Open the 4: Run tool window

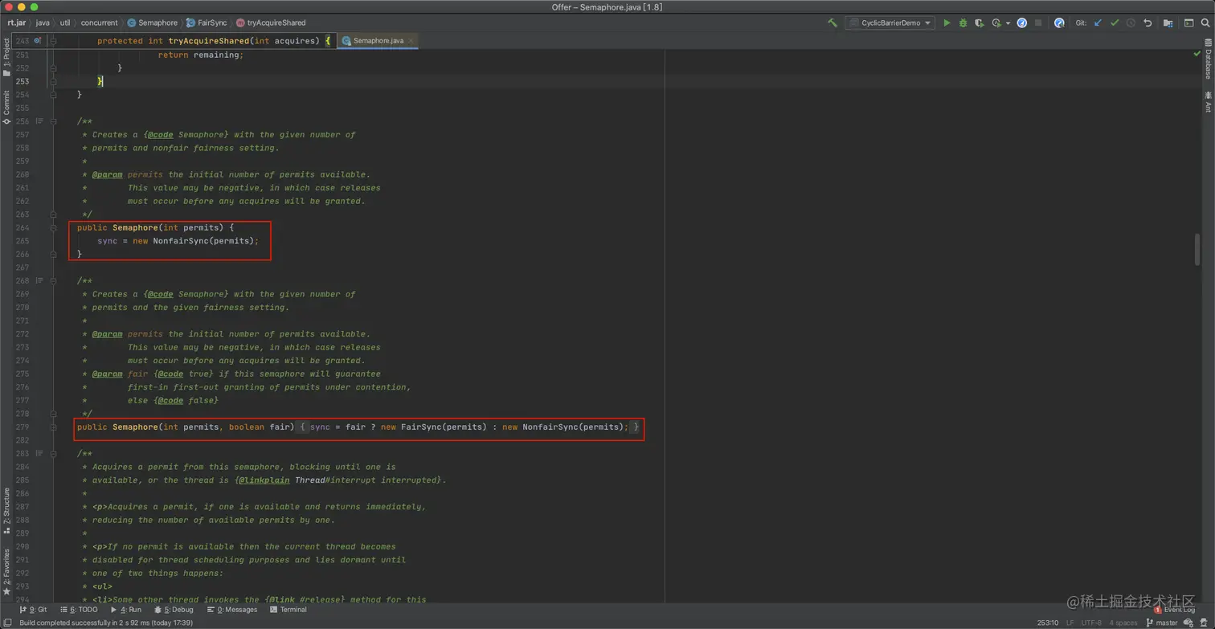pyautogui.click(x=125, y=610)
